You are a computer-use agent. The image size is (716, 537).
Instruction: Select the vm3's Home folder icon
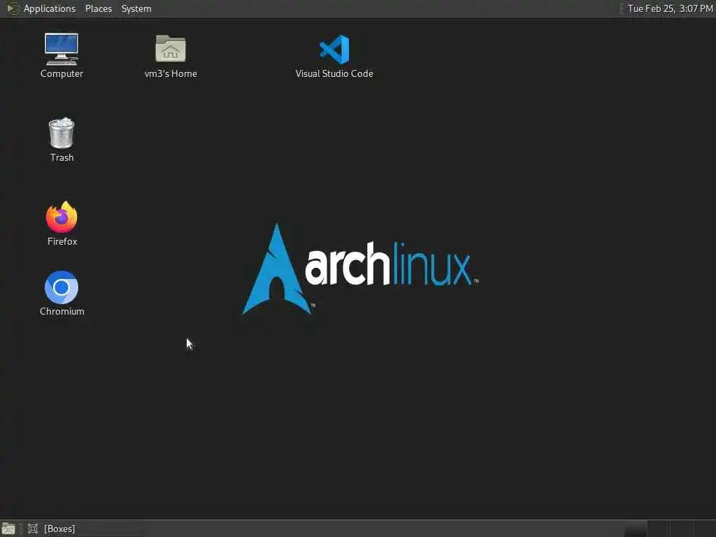click(171, 56)
